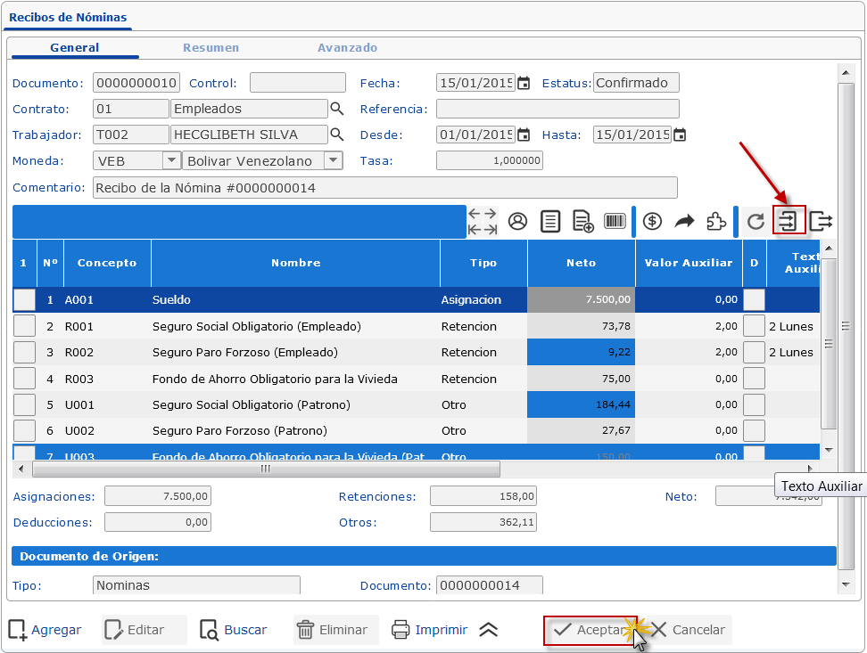
Task: Click the curved forward arrow icon
Action: (x=684, y=222)
